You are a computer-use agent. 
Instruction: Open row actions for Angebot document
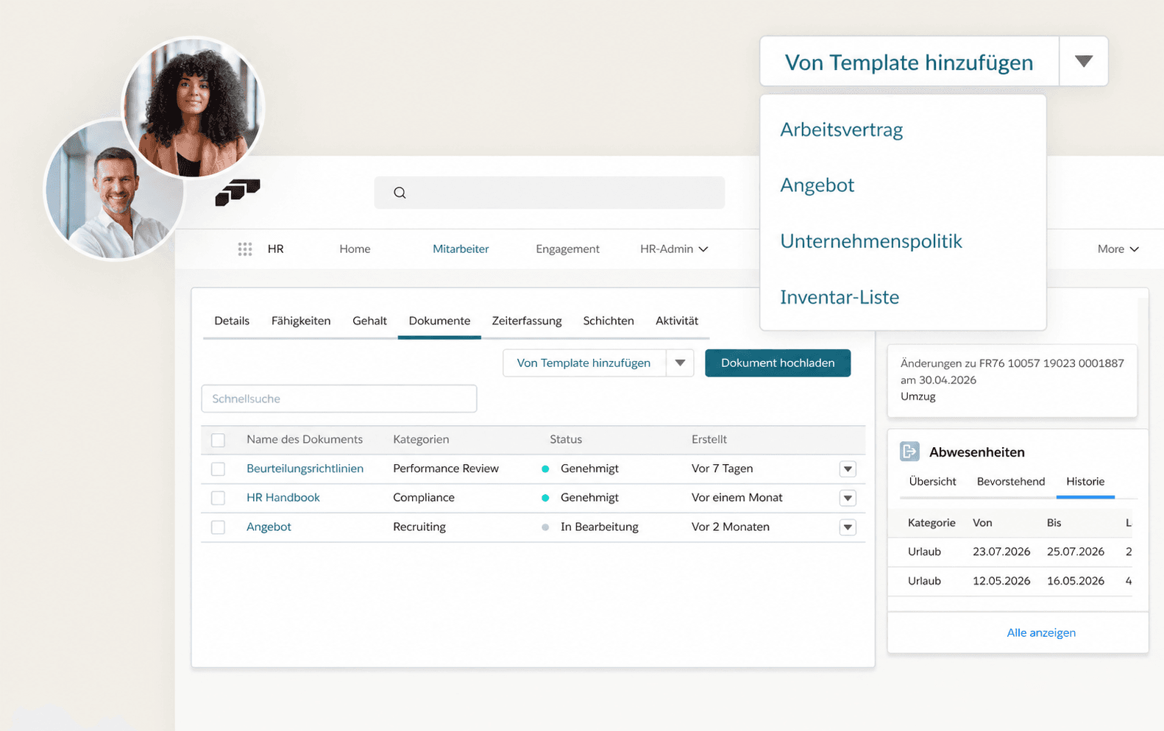tap(848, 527)
